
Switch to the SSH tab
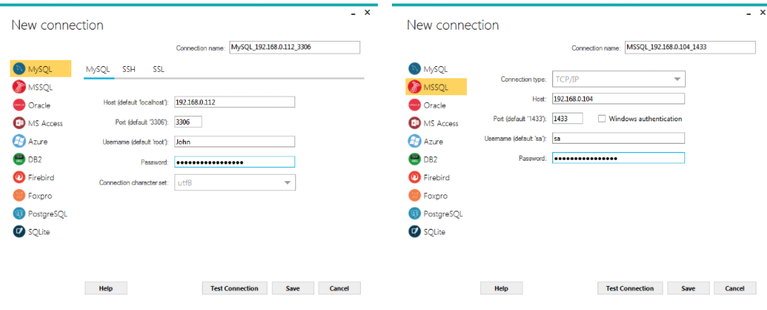pyautogui.click(x=129, y=69)
